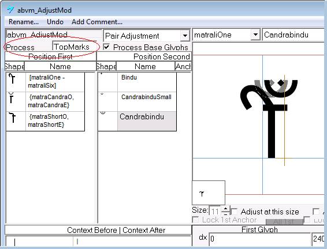Select the matraIiOne - matraIiSix glyph shape
The width and height of the screenshot is (327, 249).
tap(12, 79)
